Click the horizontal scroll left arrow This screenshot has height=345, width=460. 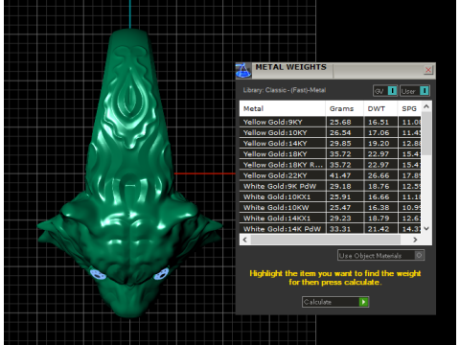(x=245, y=240)
